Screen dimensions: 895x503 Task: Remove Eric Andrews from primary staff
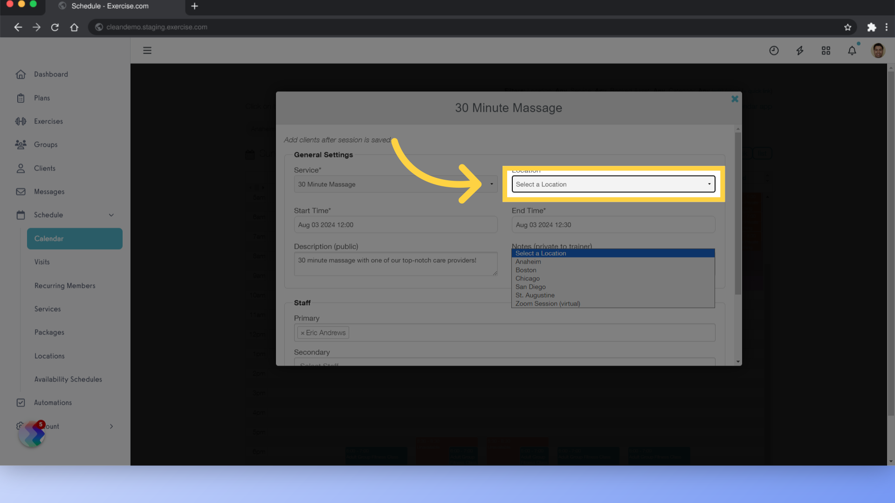[303, 333]
